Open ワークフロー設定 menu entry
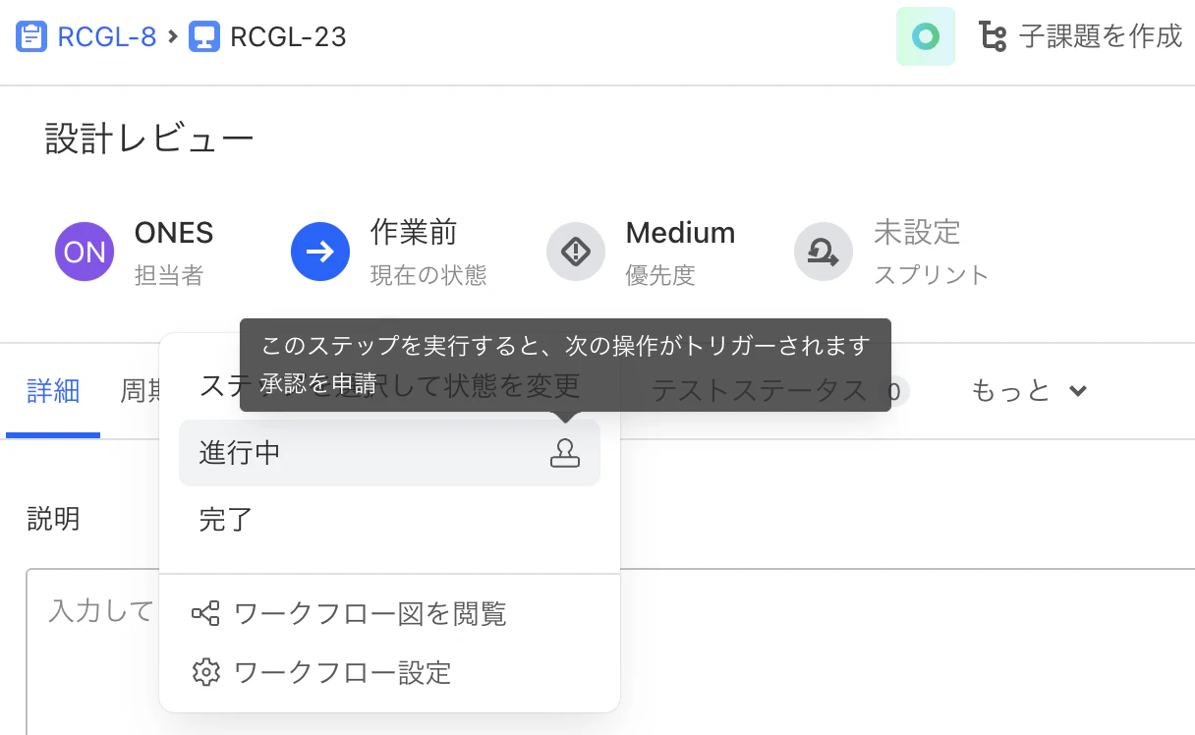1195x735 pixels. click(389, 672)
